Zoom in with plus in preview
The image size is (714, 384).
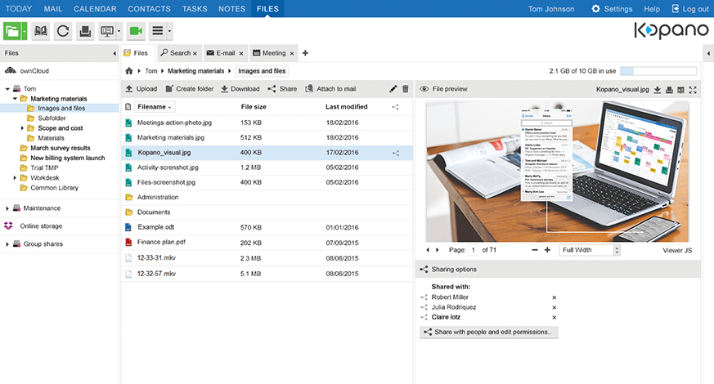click(x=547, y=250)
